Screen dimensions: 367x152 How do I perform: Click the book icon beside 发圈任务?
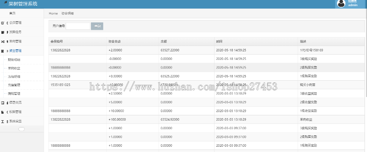(x=2, y=32)
